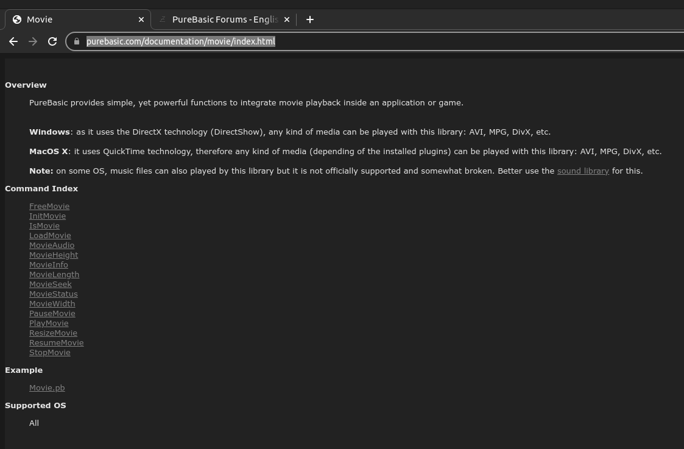Focus the address bar URL

181,41
